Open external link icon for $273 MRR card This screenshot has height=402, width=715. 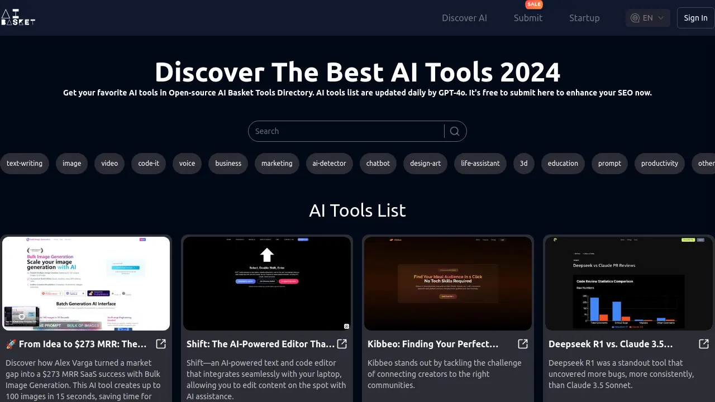161,344
